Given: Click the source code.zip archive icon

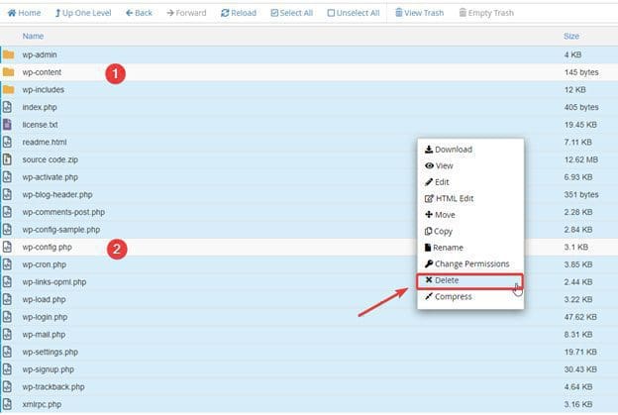Looking at the screenshot, I should point(8,159).
